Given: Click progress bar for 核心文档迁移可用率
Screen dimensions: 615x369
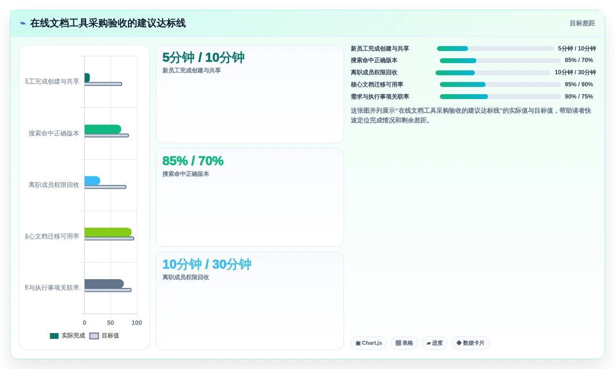Looking at the screenshot, I should pyautogui.click(x=500, y=84).
